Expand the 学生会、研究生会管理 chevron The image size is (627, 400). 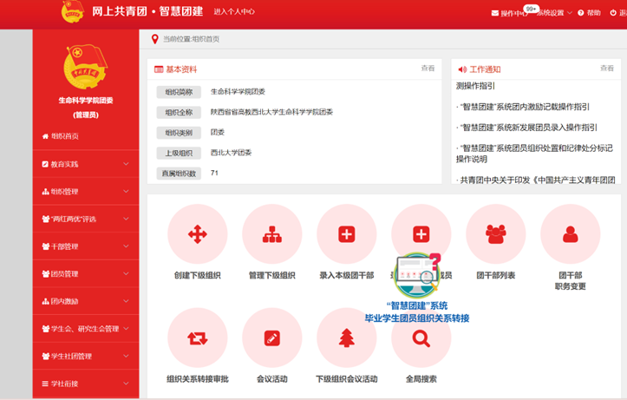tap(126, 329)
